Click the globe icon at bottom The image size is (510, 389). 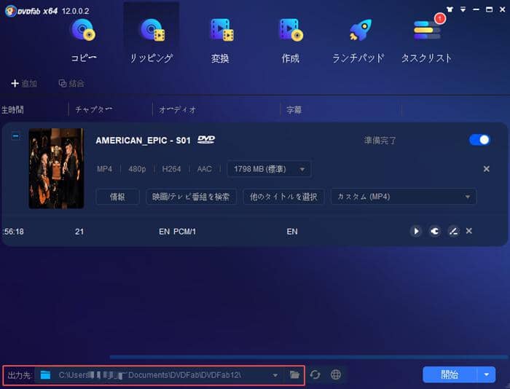336,374
